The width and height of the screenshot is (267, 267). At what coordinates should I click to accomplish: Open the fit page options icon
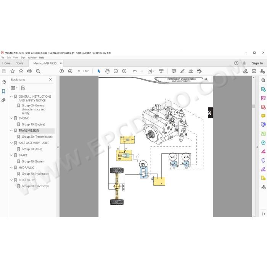[151, 71]
